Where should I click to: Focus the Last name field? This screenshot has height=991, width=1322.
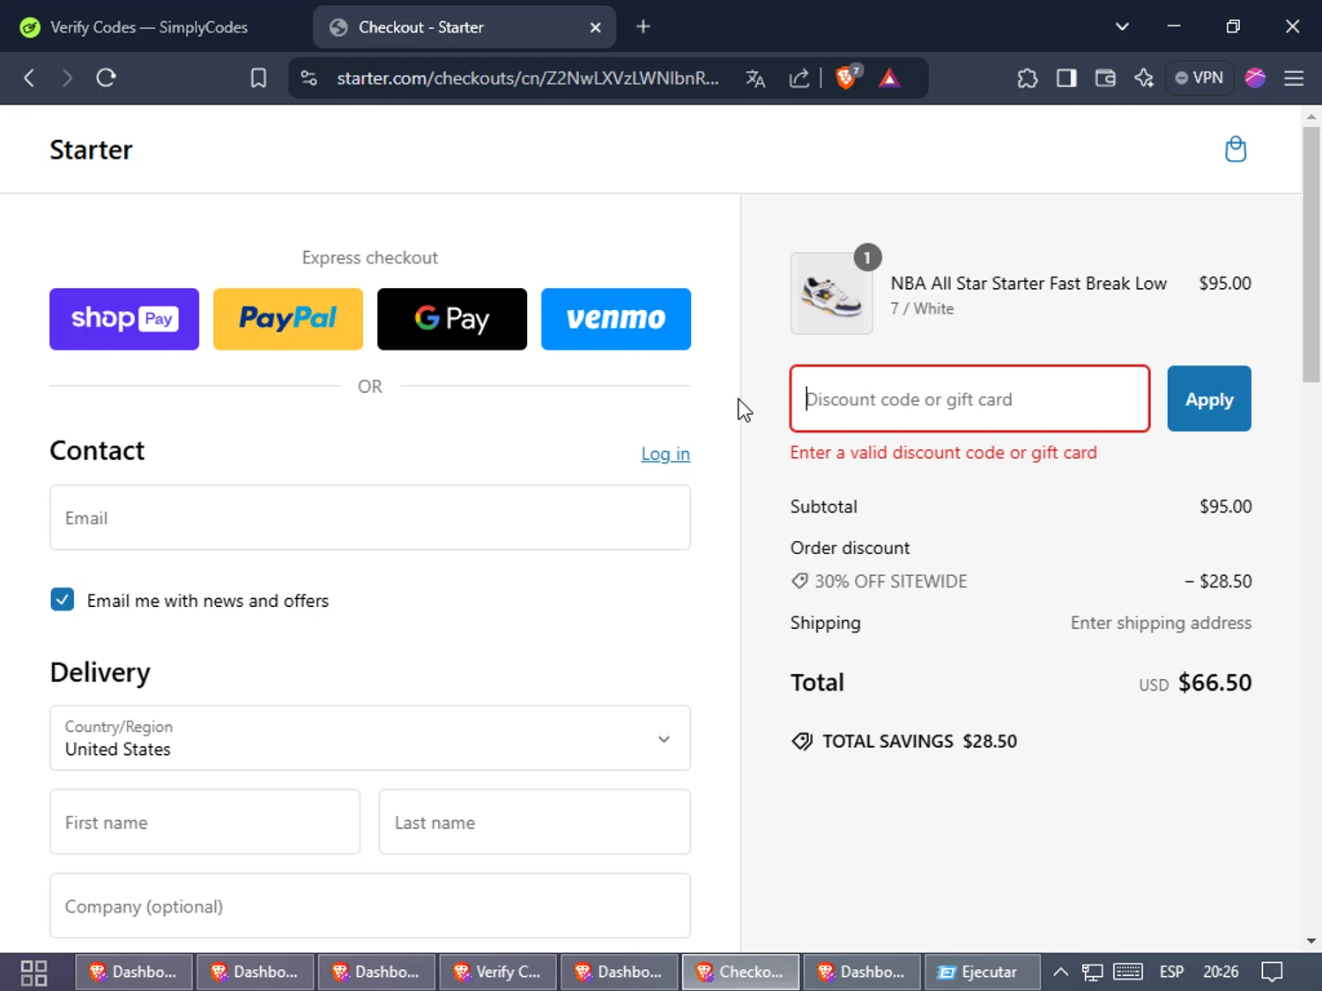(535, 822)
